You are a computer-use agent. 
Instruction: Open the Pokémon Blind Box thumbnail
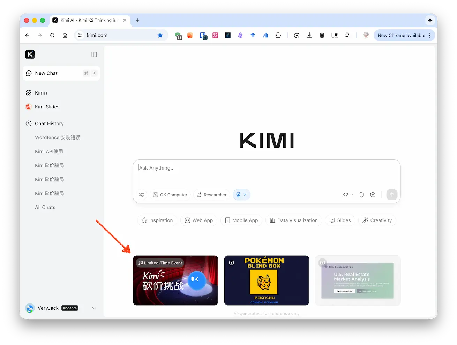click(267, 280)
